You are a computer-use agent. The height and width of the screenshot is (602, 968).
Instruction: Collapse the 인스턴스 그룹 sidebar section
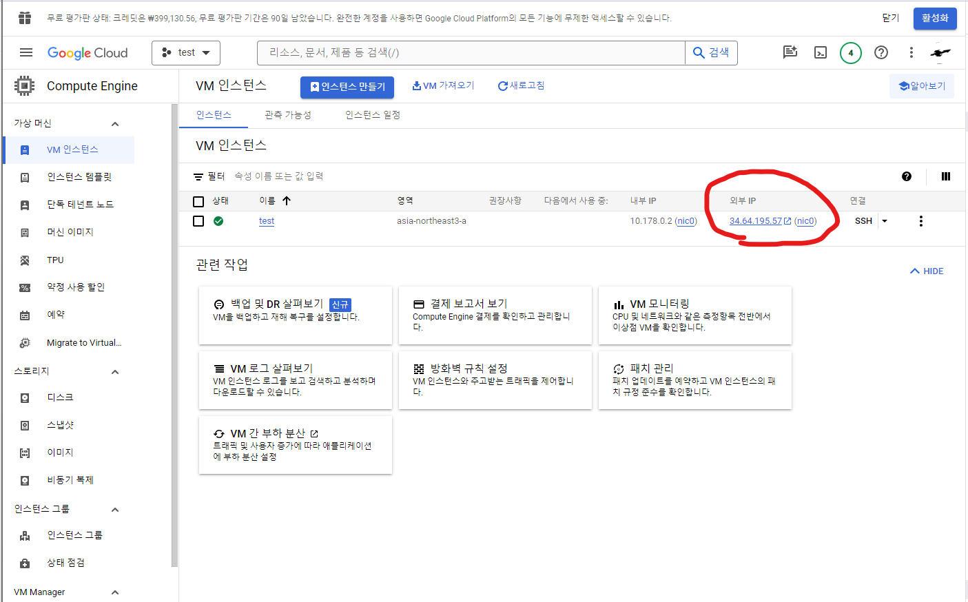point(115,510)
